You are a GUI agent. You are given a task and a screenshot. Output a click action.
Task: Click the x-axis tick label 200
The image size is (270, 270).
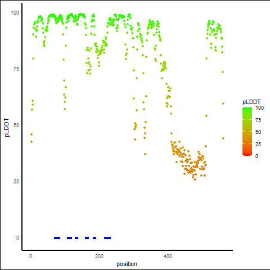99,256
